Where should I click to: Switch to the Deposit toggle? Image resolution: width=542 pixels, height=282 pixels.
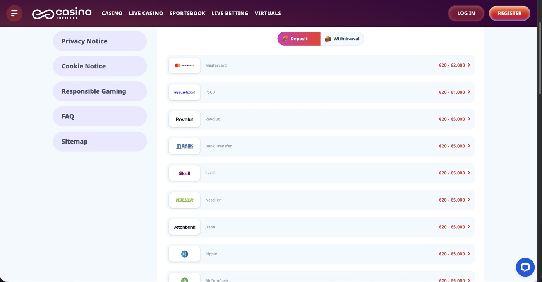tap(299, 39)
